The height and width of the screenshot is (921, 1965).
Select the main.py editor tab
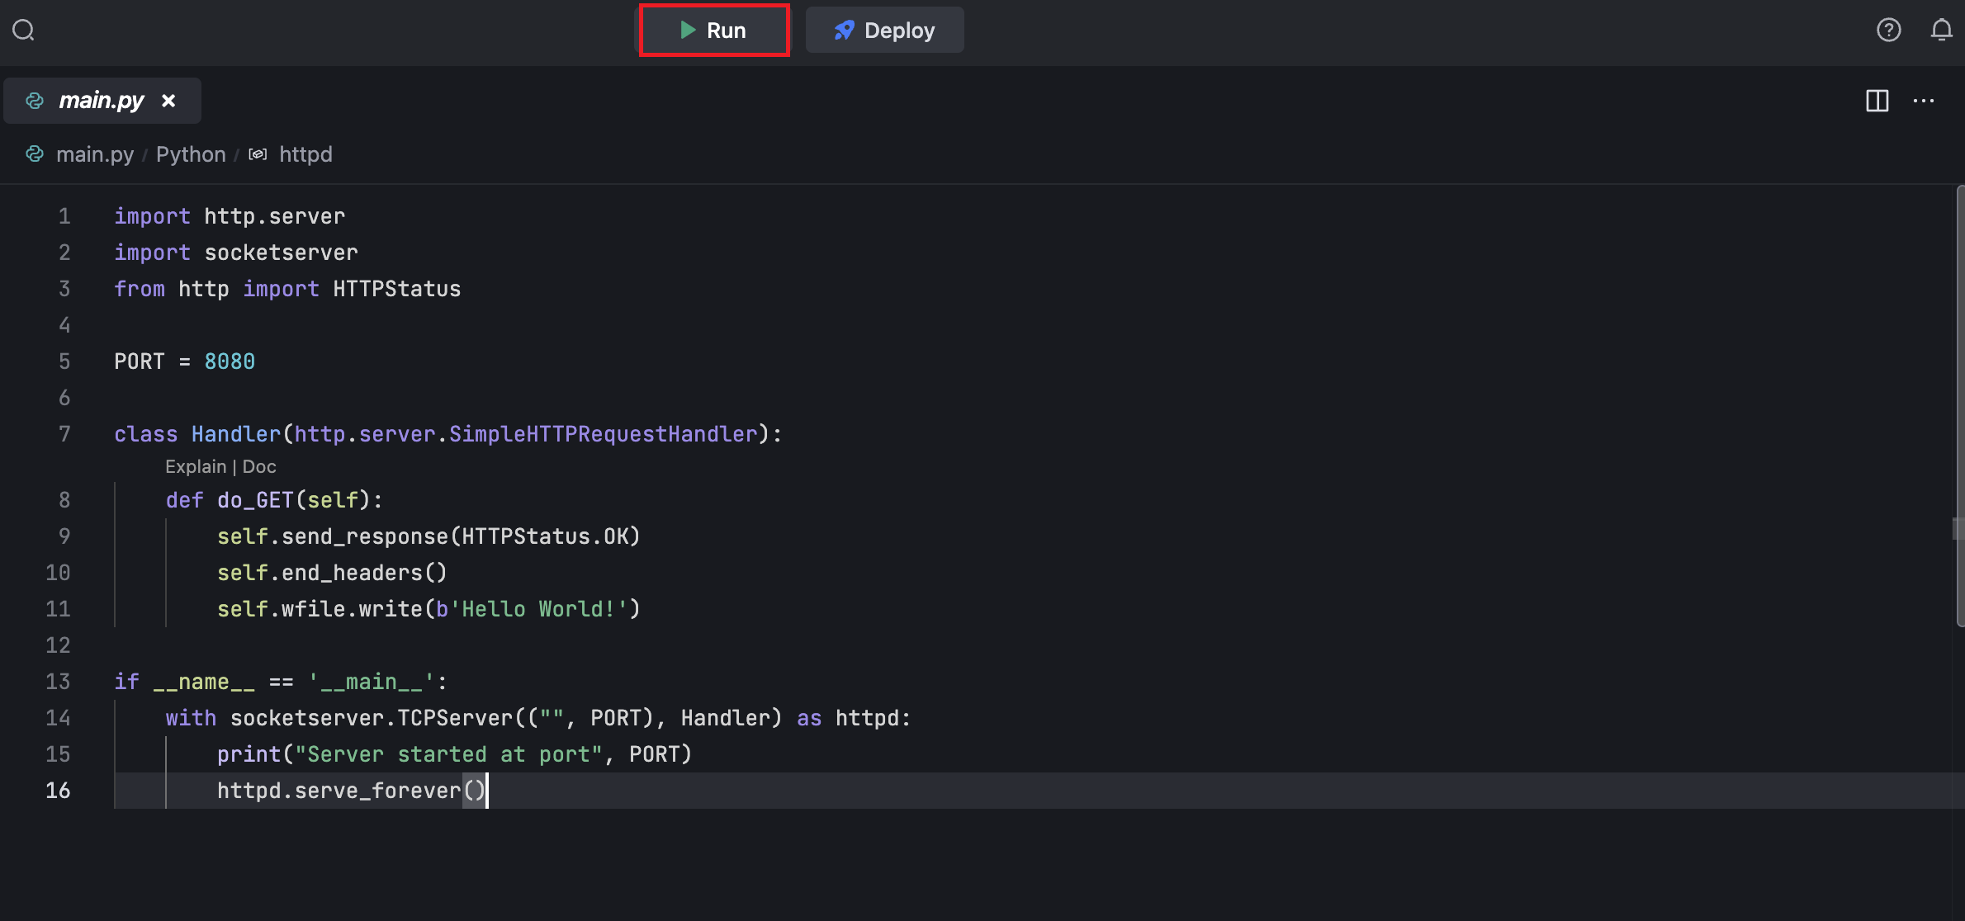coord(101,101)
